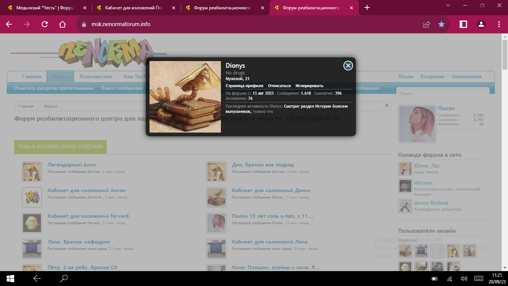
Task: Close the Dionys profile popup
Action: [348, 66]
